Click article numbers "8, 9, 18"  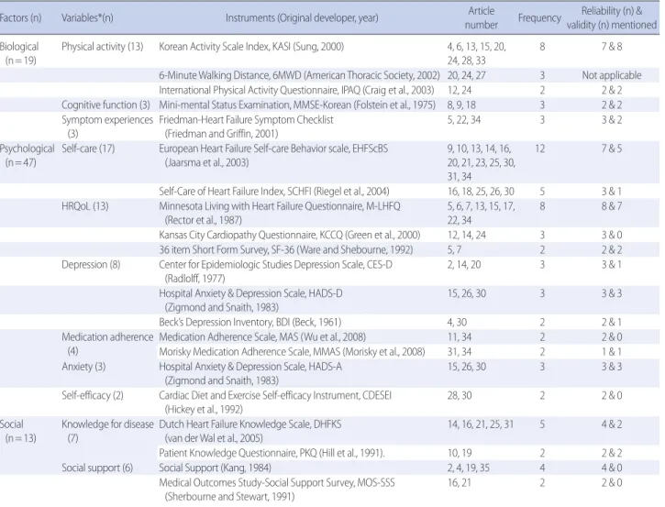[461, 105]
